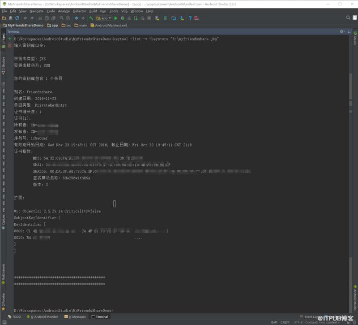Viewport: 358px width, 325px height.
Task: Click the Replace toolbar icon
Action: [x=68, y=18]
